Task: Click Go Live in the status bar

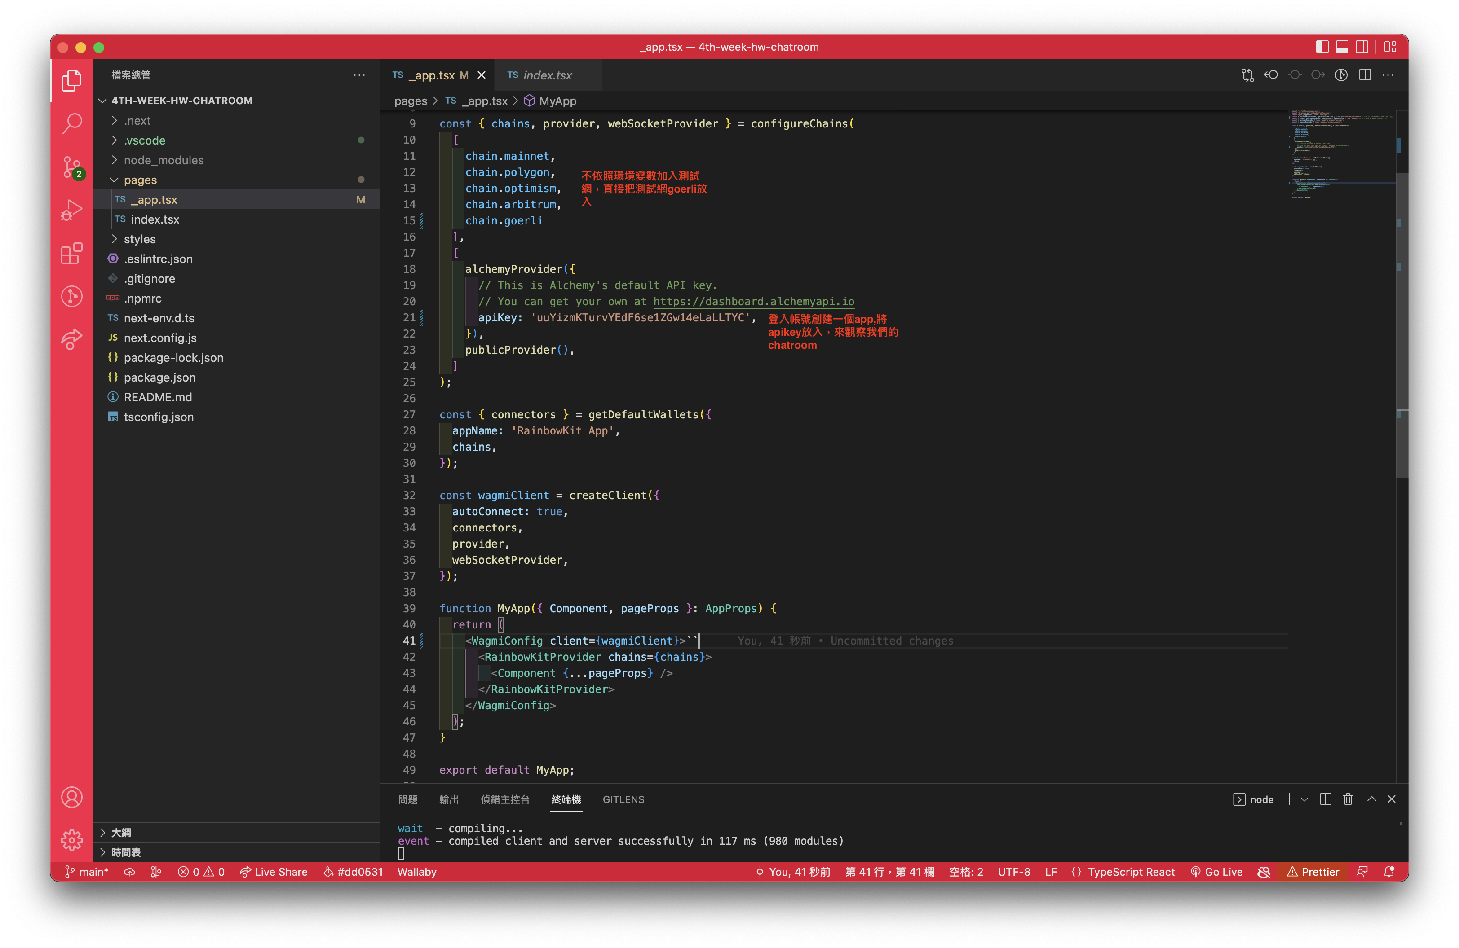Action: (1216, 871)
